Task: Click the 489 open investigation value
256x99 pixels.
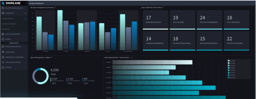Action: tap(85, 79)
